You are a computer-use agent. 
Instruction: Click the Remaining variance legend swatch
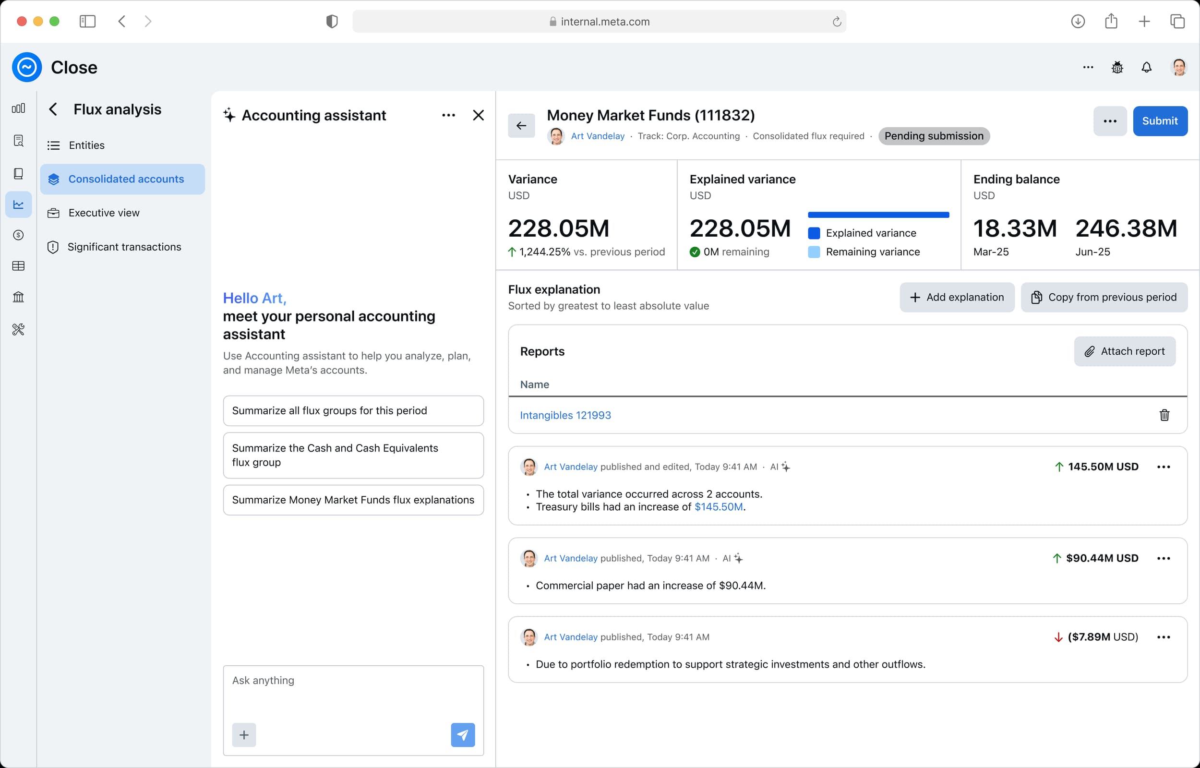click(x=814, y=252)
